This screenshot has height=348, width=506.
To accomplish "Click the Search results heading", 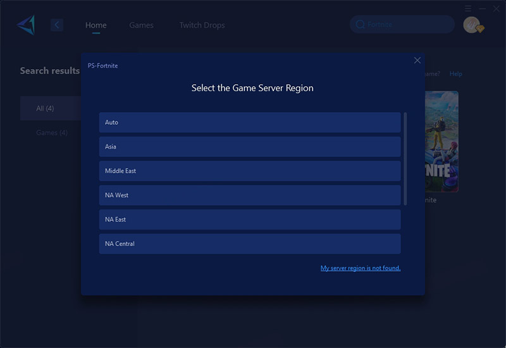I will (x=50, y=71).
